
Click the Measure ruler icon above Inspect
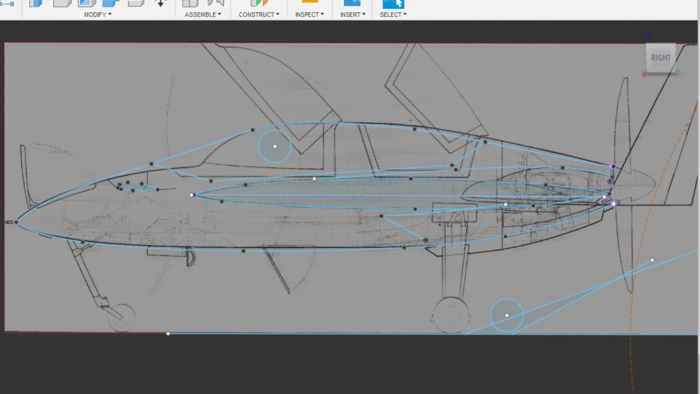(x=310, y=2)
